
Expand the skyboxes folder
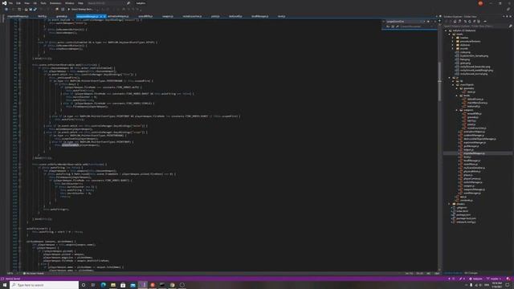454,45
